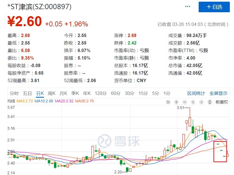Click the 成交额 value 2.56亿
Viewport: 234px width, 175px height.
click(x=193, y=43)
